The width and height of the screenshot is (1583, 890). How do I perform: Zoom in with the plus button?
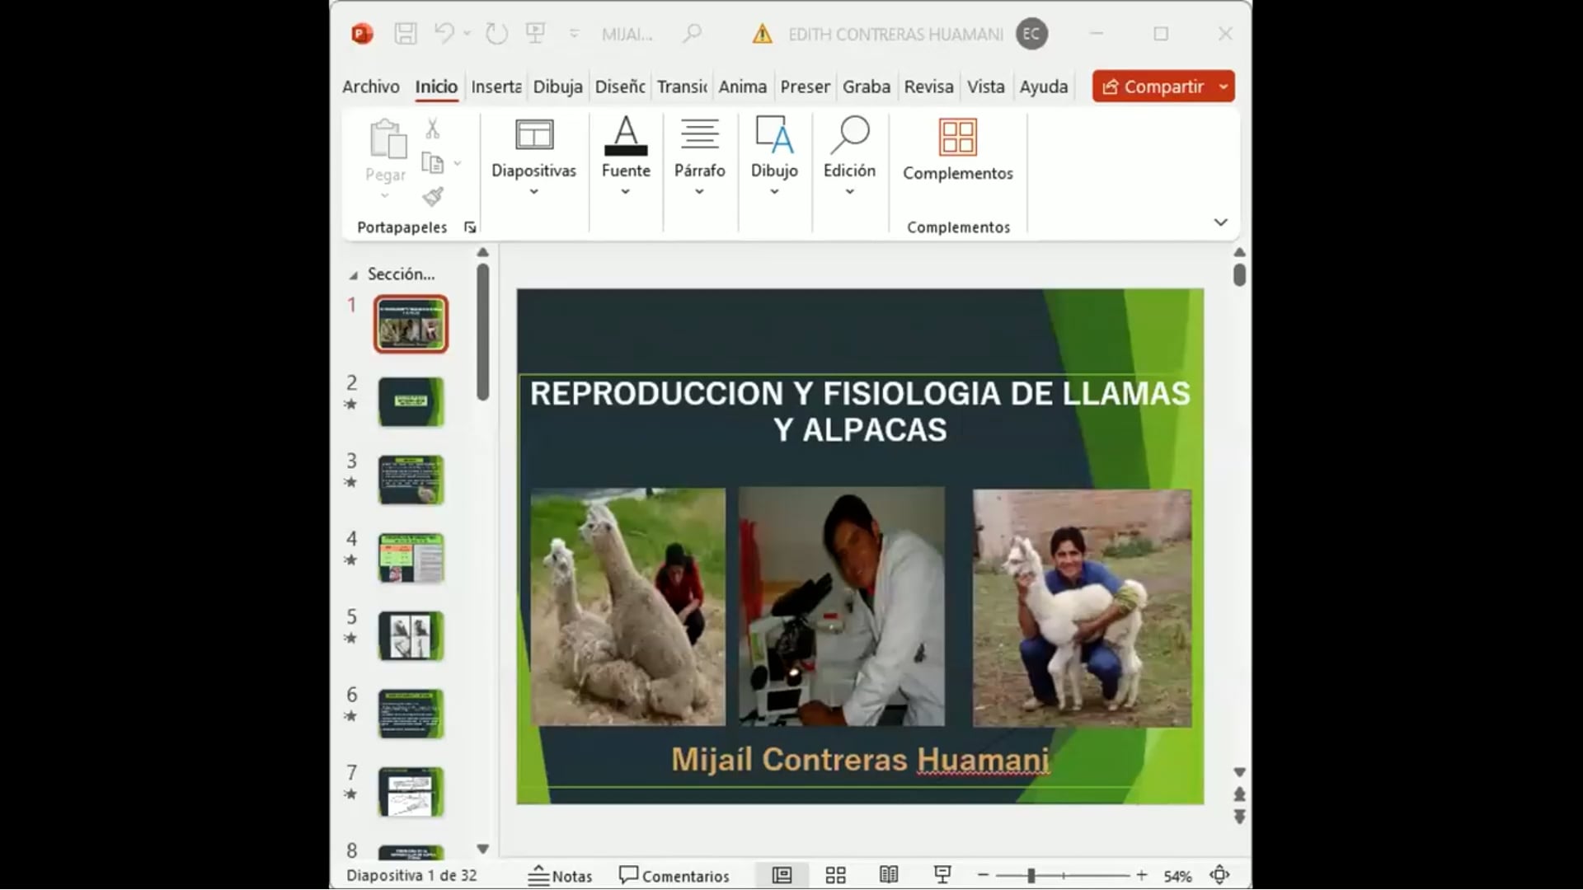pos(1141,875)
